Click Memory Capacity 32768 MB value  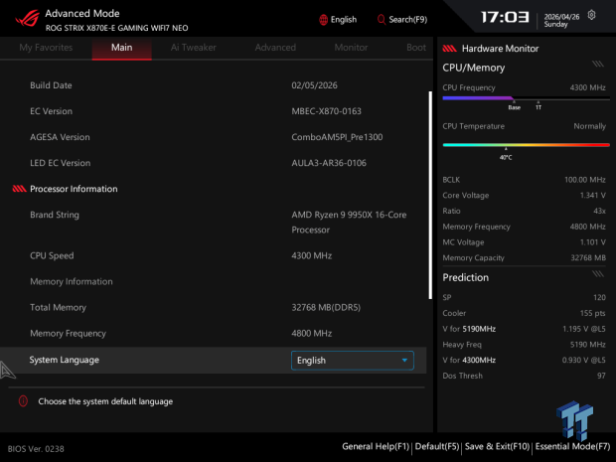(x=588, y=258)
